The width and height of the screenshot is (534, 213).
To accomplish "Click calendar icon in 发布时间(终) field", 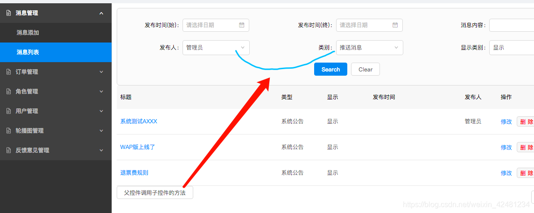I will coord(395,25).
